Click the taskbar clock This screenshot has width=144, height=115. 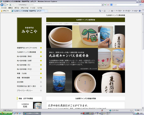[141, 113]
